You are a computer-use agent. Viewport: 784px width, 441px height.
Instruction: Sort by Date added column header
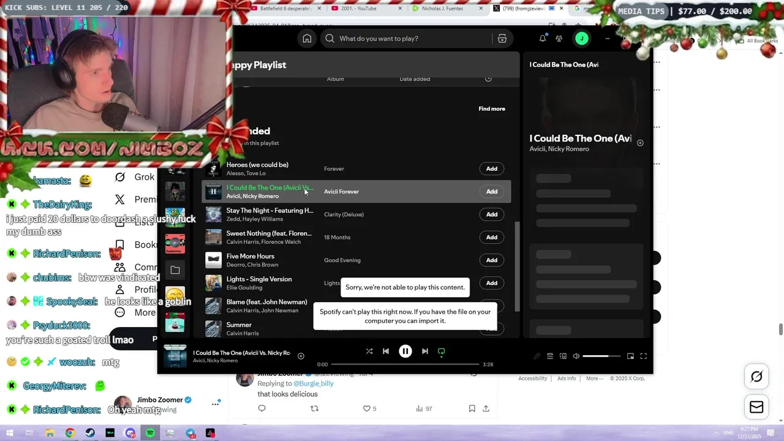[415, 79]
